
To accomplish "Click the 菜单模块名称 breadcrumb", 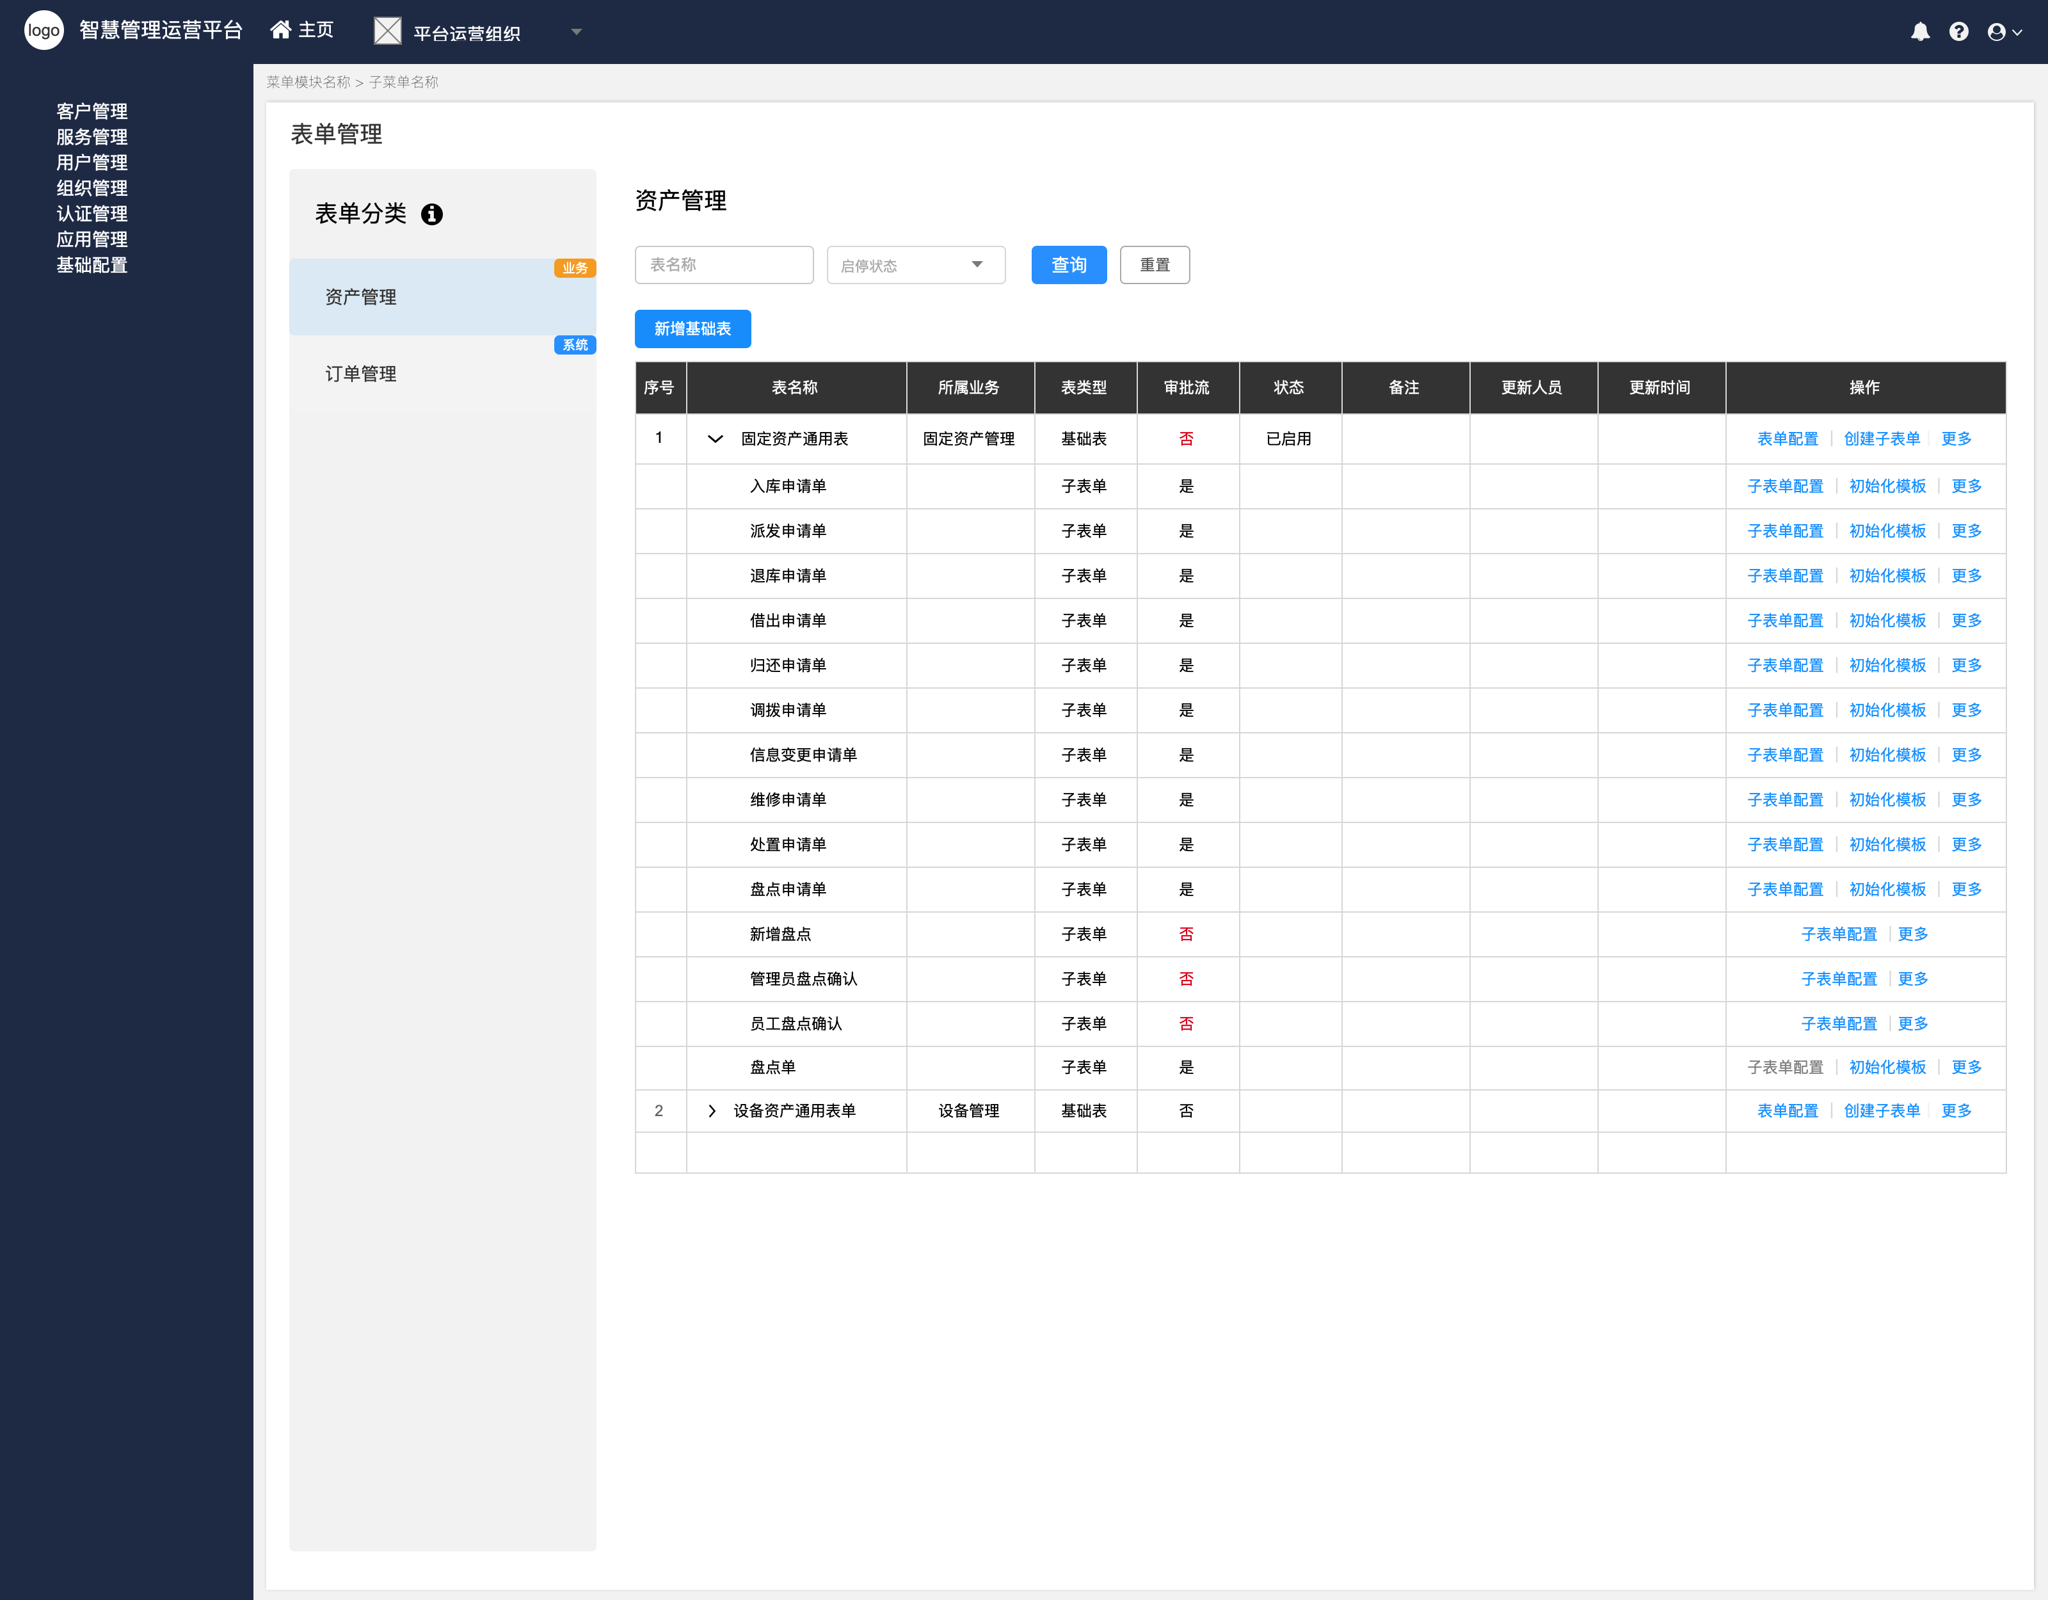I will tap(308, 83).
